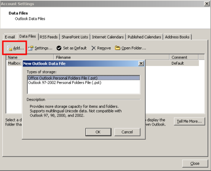
Task: Switch to the E-mail tab
Action: [10, 37]
